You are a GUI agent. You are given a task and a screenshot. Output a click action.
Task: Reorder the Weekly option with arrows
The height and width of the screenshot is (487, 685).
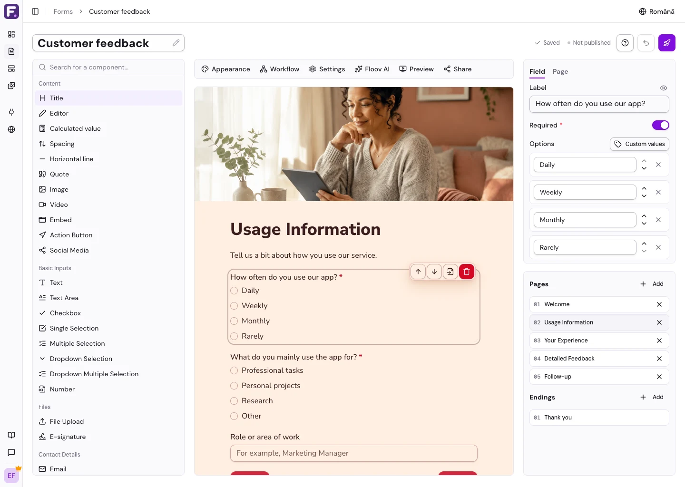644,192
